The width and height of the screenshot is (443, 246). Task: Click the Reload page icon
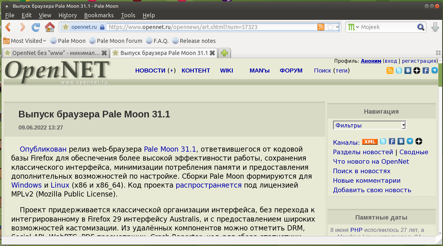[36, 27]
